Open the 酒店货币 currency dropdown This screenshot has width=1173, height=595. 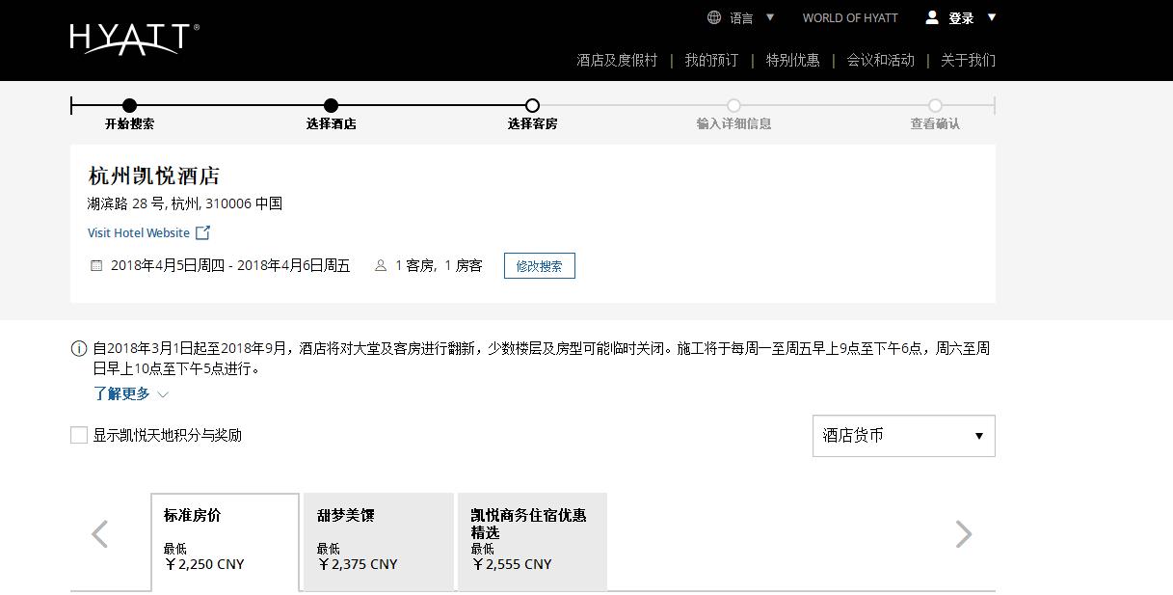click(904, 436)
